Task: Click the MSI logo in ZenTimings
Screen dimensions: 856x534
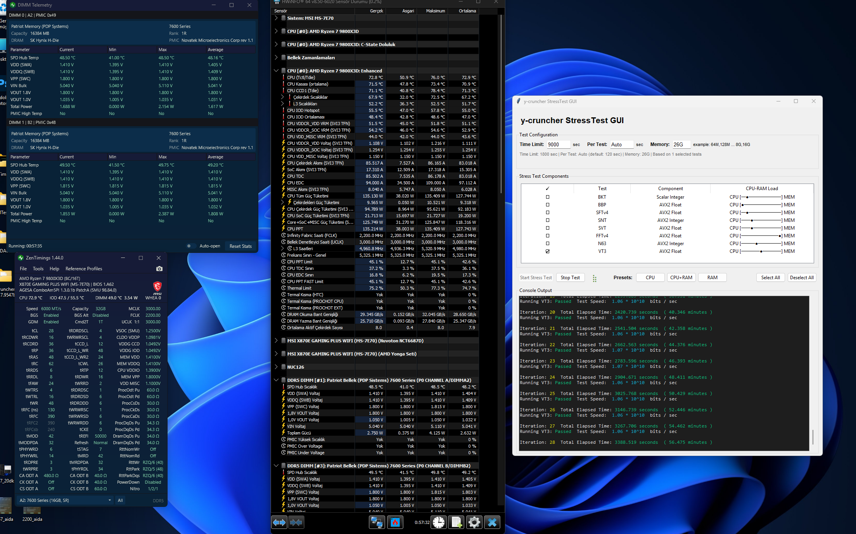Action: tap(157, 287)
